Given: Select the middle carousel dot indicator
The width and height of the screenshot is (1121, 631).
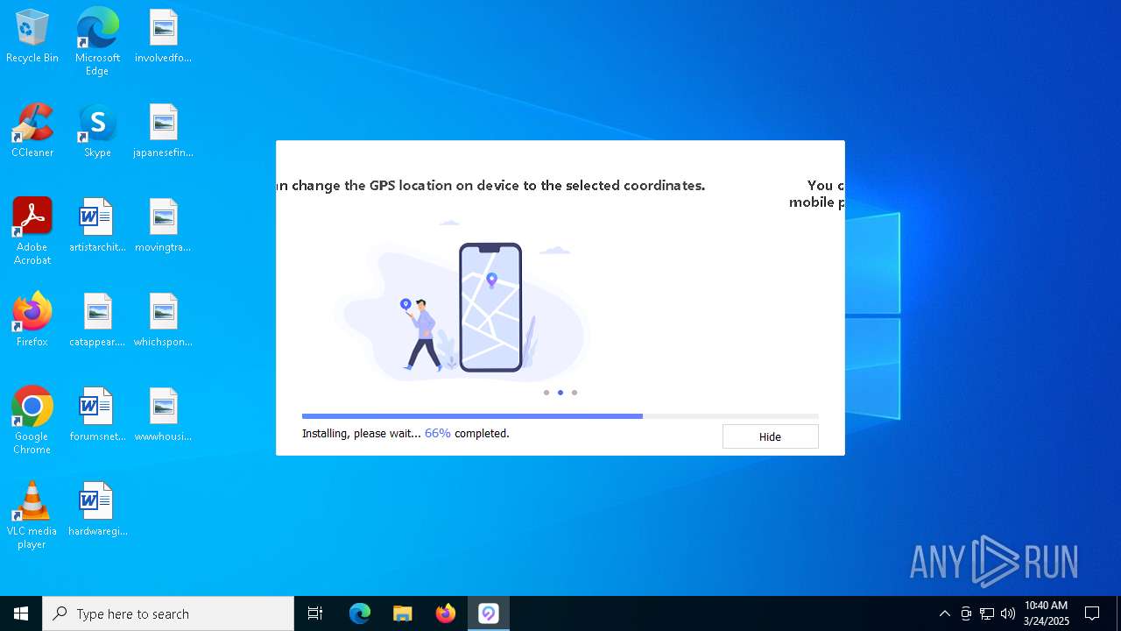Looking at the screenshot, I should [560, 393].
